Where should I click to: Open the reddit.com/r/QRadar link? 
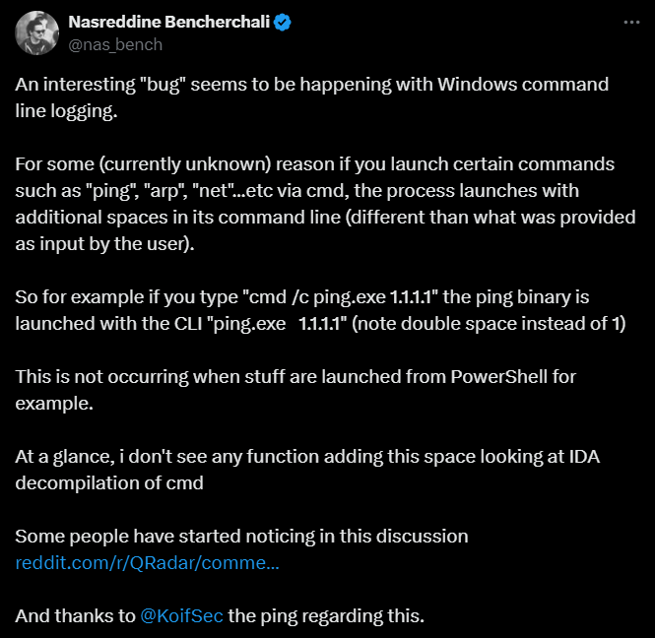(147, 563)
